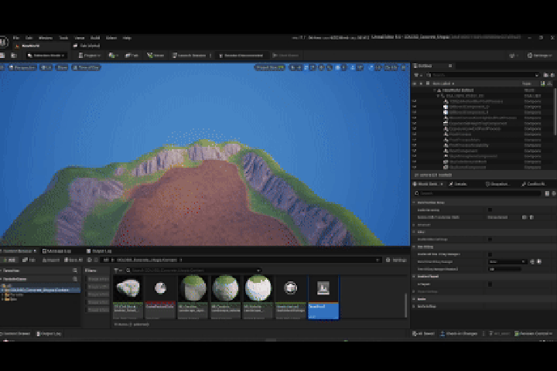Open the Edit menu

[29, 38]
